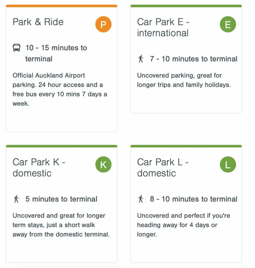Open the Park & Ride title
Image resolution: width=255 pixels, height=268 pixels.
[x=38, y=22]
